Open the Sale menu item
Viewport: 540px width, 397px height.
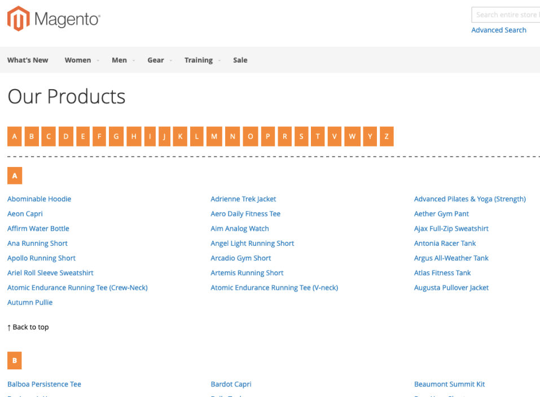click(240, 60)
